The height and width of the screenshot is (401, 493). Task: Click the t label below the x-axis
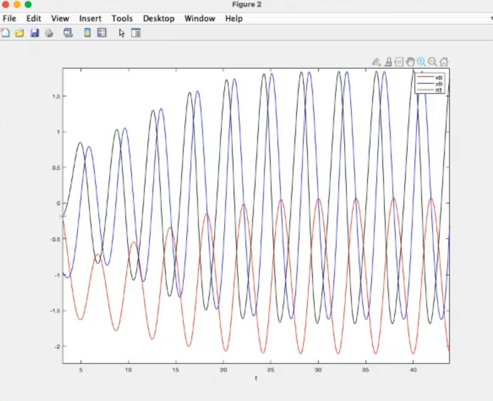coord(256,378)
